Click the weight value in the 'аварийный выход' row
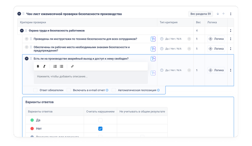This screenshot has height=146, width=252. click(x=197, y=70)
